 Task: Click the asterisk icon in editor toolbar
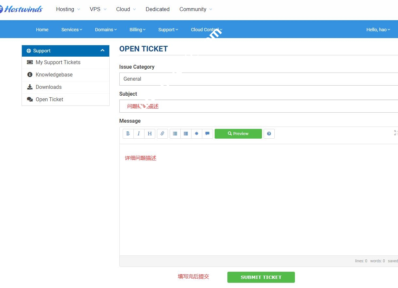(196, 134)
